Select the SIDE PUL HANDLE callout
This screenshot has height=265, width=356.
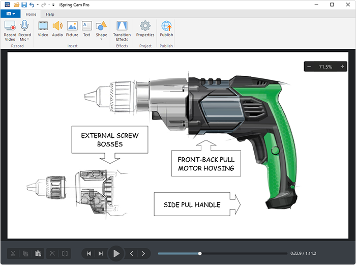coord(197,204)
